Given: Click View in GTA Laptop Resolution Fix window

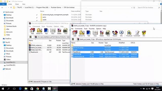Looking at the screenshot, I should 53,31.
